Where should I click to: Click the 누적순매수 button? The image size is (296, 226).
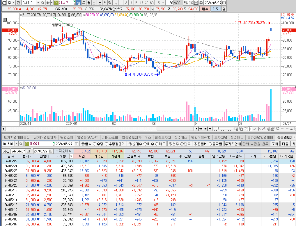[63, 151]
